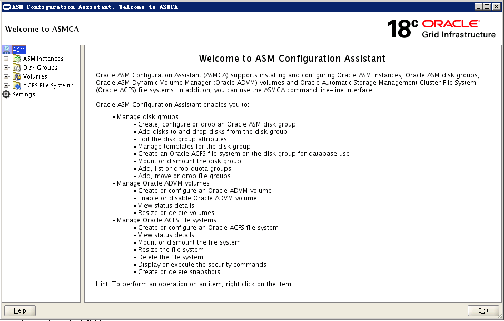This screenshot has width=504, height=321.
Task: Click 'Edit the disk group attributes' text
Action: pyautogui.click(x=182, y=139)
